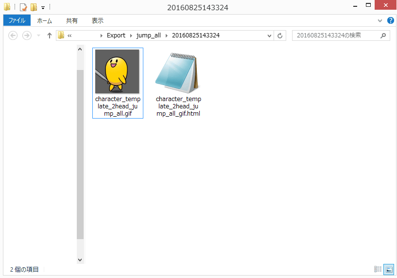Open the ファイル ribbon tab
The width and height of the screenshot is (397, 278).
pos(17,20)
